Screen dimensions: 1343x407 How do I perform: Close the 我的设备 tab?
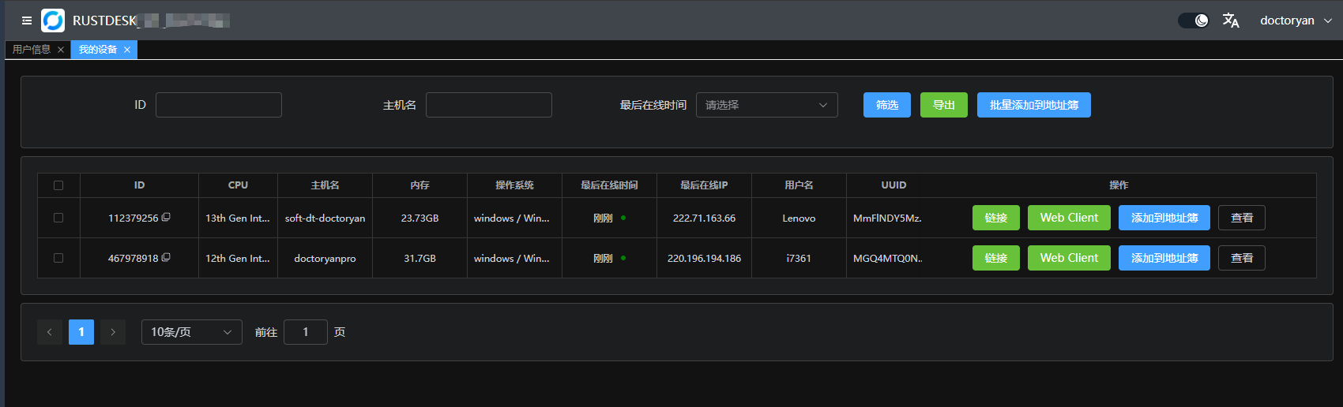pyautogui.click(x=127, y=50)
